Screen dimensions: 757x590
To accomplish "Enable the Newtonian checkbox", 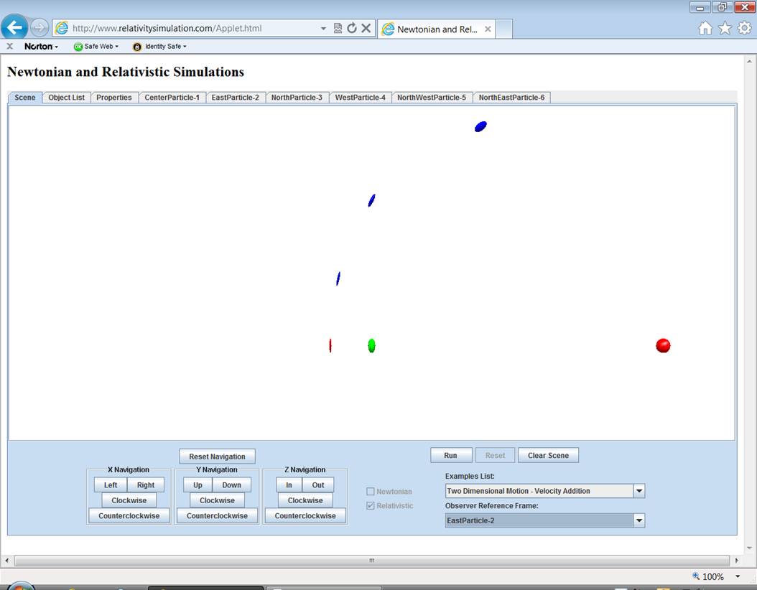I will pos(371,492).
